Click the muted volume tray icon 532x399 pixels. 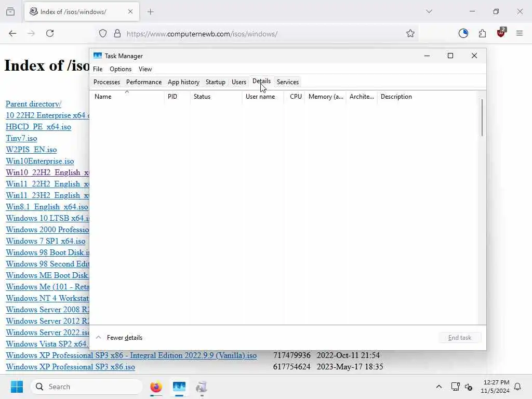pyautogui.click(x=469, y=387)
